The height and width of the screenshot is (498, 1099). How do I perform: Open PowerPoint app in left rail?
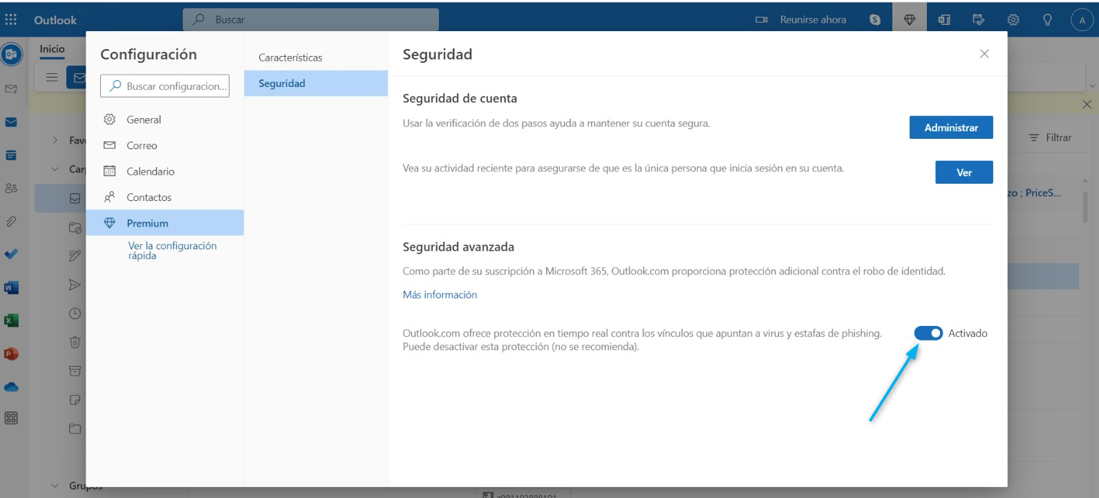[11, 354]
